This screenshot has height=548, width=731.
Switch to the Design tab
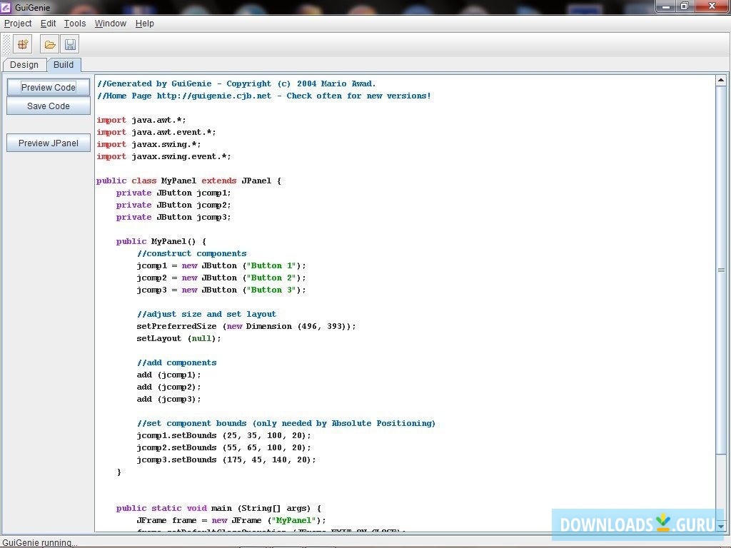pos(24,65)
